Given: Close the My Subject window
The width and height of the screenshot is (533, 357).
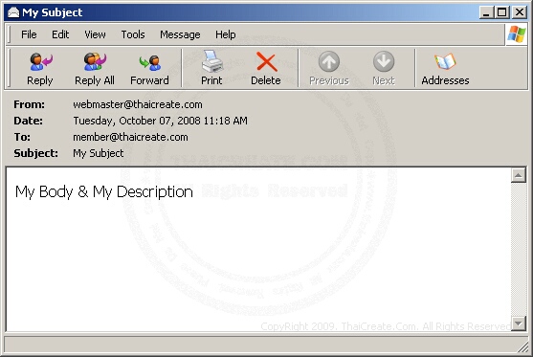Looking at the screenshot, I should click(520, 12).
